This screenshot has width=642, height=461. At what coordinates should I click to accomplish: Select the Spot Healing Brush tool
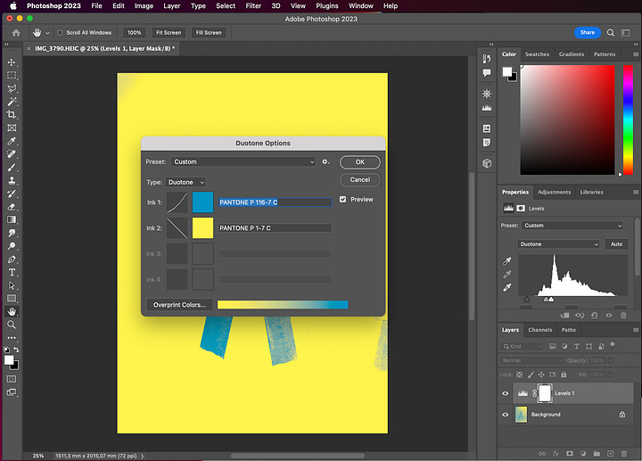tap(12, 154)
